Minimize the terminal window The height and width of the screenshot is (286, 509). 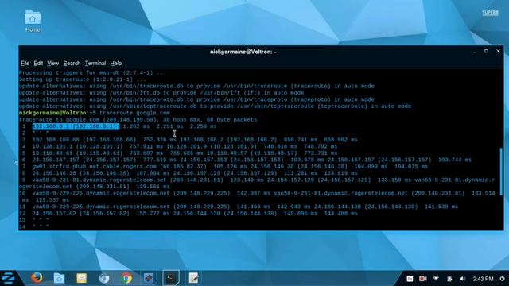click(474, 52)
